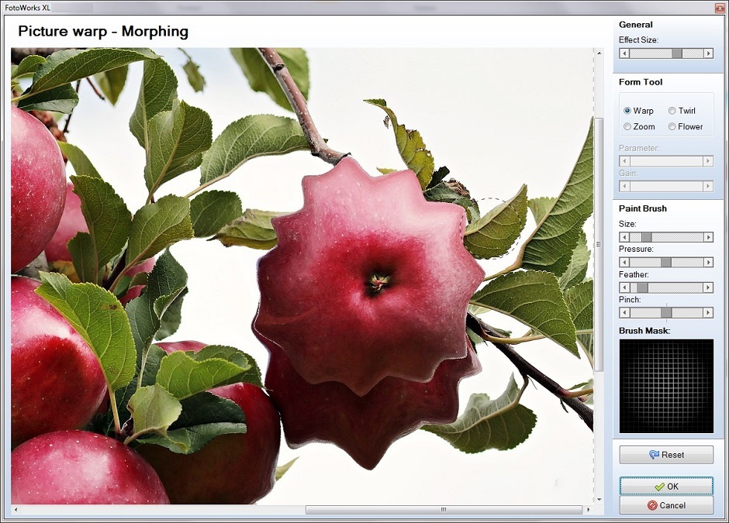Cancel the Picture warp dialog
This screenshot has width=729, height=523.
click(668, 505)
